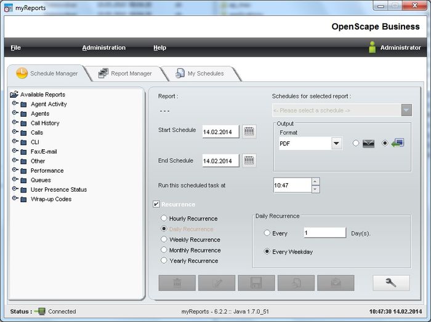Click the Start Schedule date field
Image resolution: width=431 pixels, height=322 pixels.
(x=220, y=132)
